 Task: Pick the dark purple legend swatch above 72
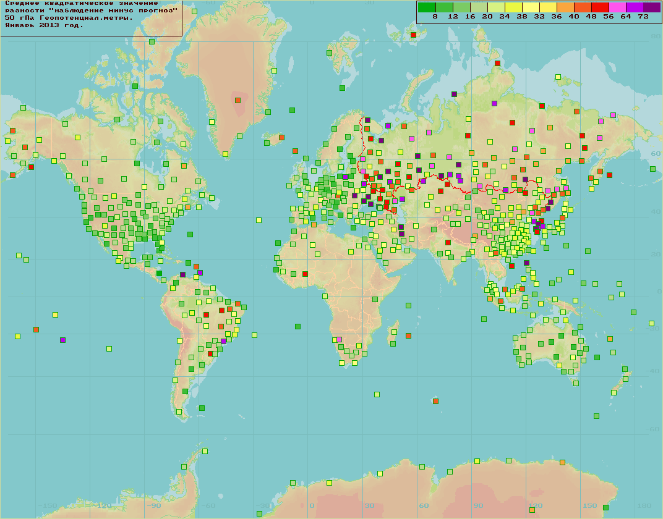tap(652, 7)
